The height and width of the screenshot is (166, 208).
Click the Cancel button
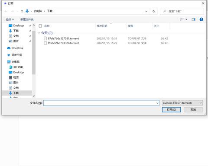193,110
